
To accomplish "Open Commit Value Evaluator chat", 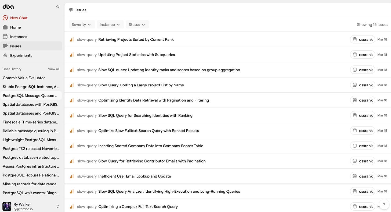I will point(31,78).
